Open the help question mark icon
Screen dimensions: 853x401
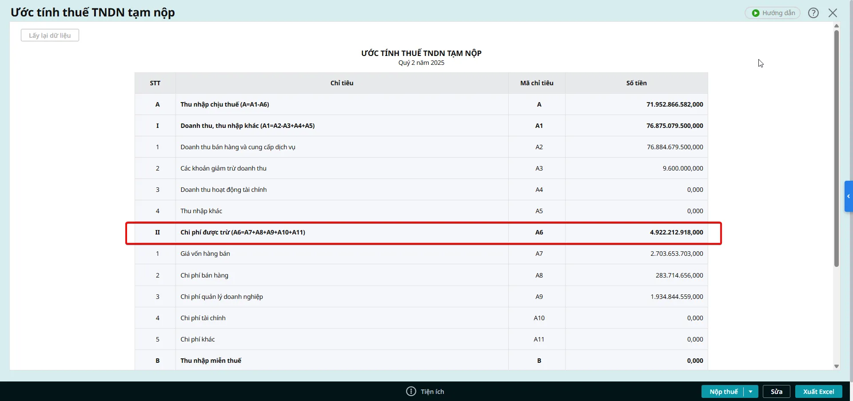tap(813, 13)
